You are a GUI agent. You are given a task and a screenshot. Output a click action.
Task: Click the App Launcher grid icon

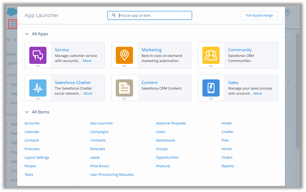[x=13, y=24]
